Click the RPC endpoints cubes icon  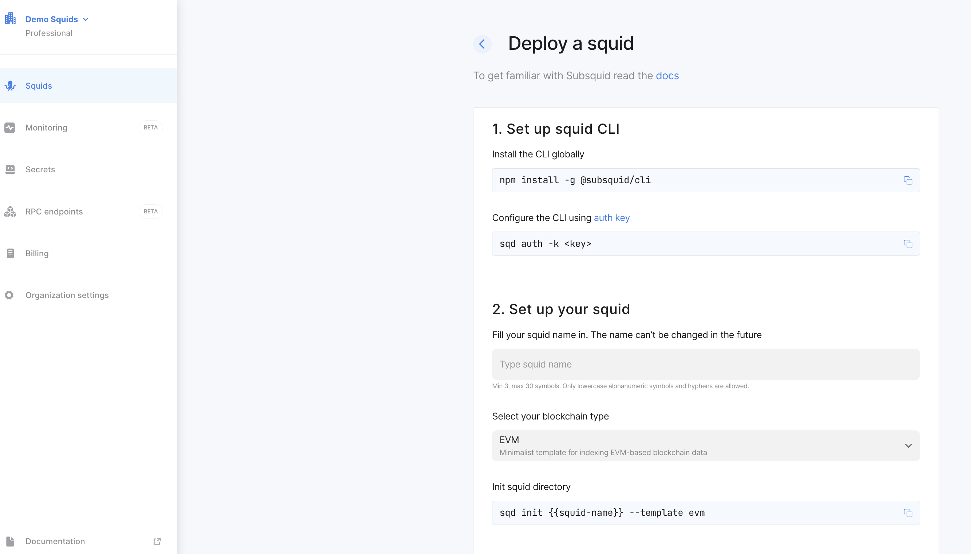click(x=10, y=212)
